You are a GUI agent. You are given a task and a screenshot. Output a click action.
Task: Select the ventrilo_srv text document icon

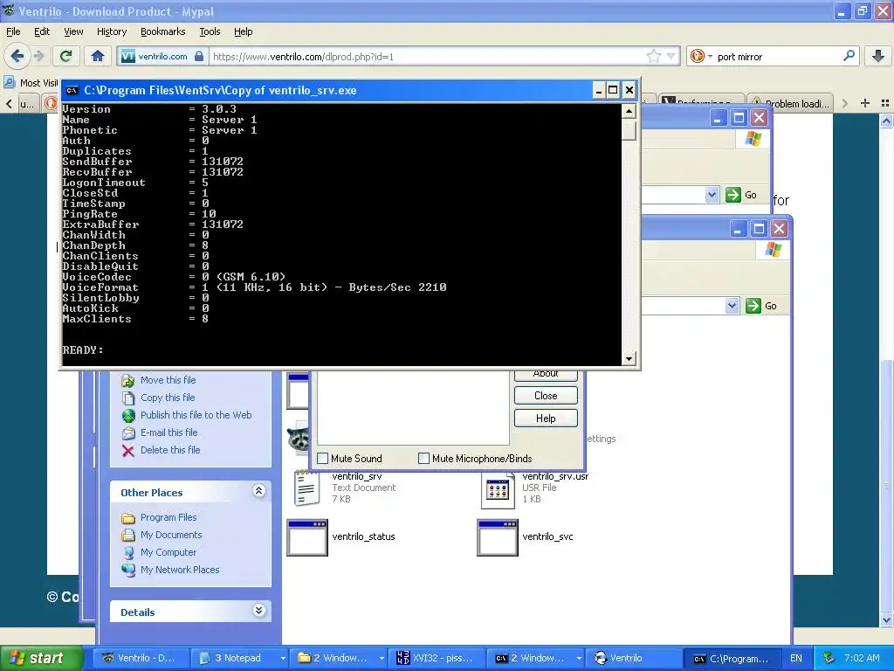306,489
